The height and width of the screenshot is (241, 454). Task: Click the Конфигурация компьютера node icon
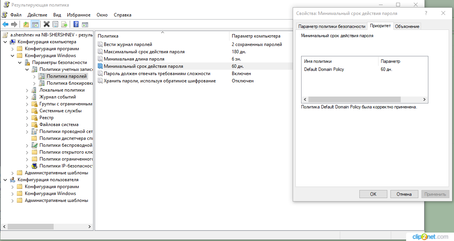(13, 42)
